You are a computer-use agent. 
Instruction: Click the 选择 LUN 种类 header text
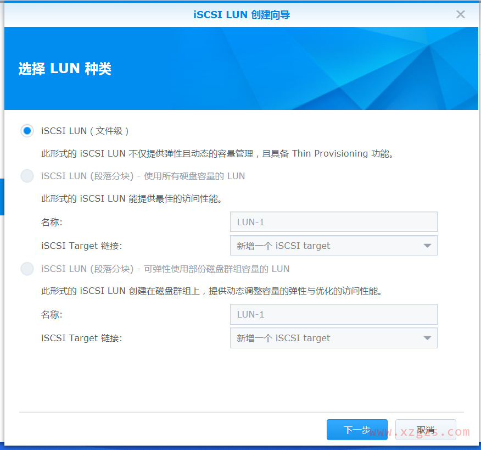(65, 69)
